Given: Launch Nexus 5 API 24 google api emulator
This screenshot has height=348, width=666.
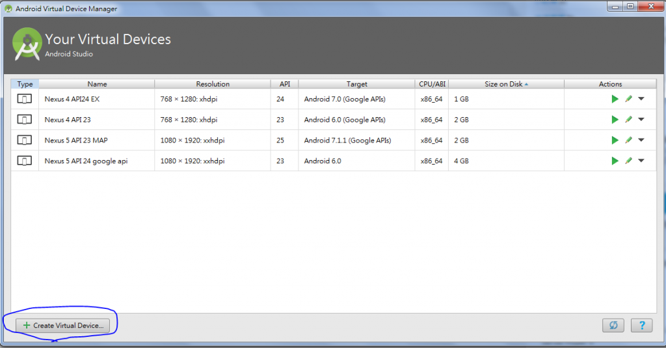Looking at the screenshot, I should tap(615, 161).
